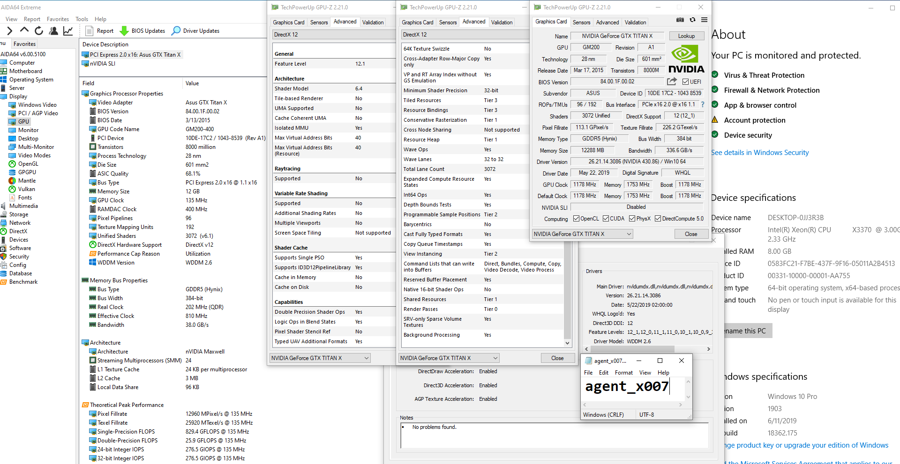The image size is (900, 464).
Task: Open GPU selector dropdown in left GPU-Z window
Action: pyautogui.click(x=320, y=358)
